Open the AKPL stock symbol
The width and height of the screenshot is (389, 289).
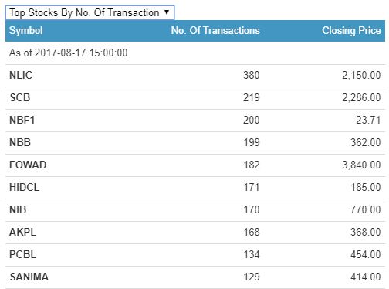pyautogui.click(x=22, y=233)
